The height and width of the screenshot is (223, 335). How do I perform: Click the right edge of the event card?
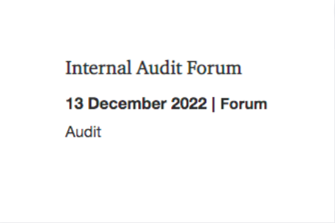[333, 111]
